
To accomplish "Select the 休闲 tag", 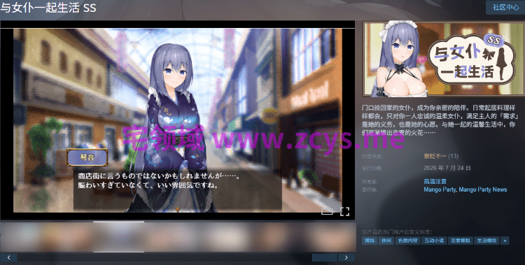I will (386, 241).
